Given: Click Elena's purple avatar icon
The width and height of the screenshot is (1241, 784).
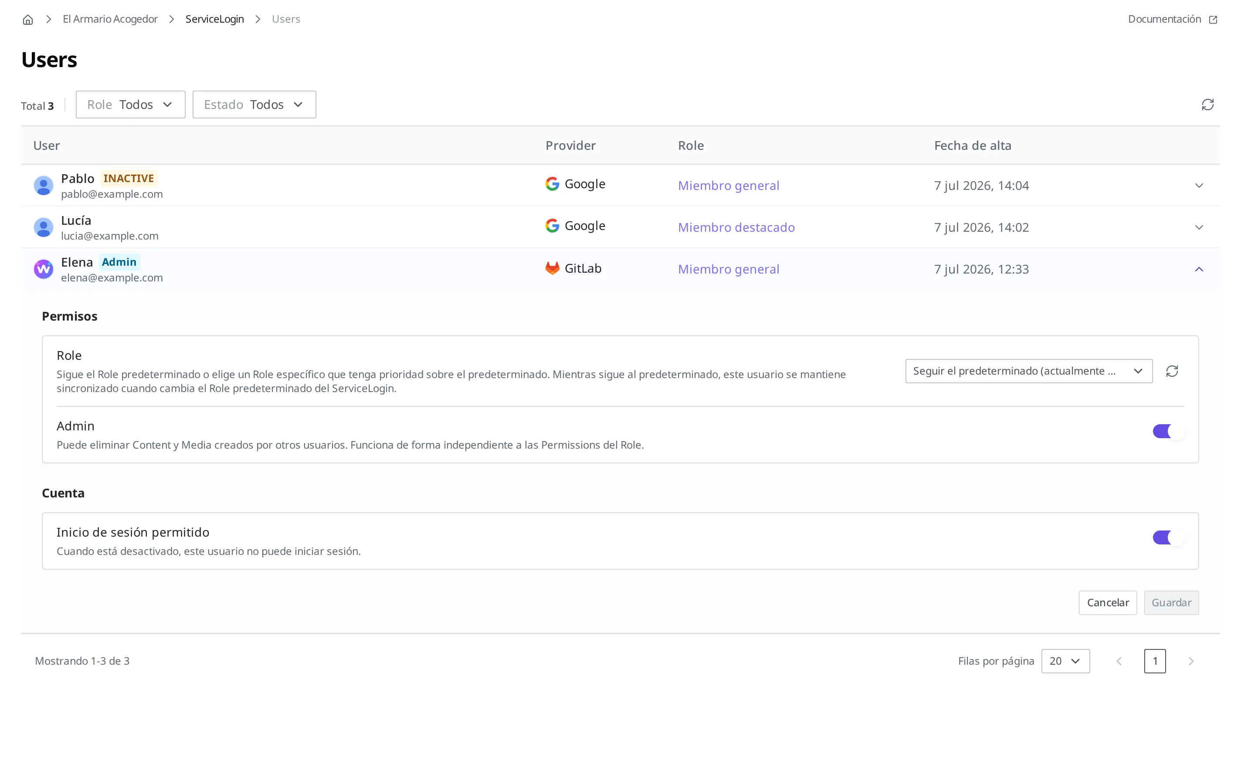Looking at the screenshot, I should point(43,269).
